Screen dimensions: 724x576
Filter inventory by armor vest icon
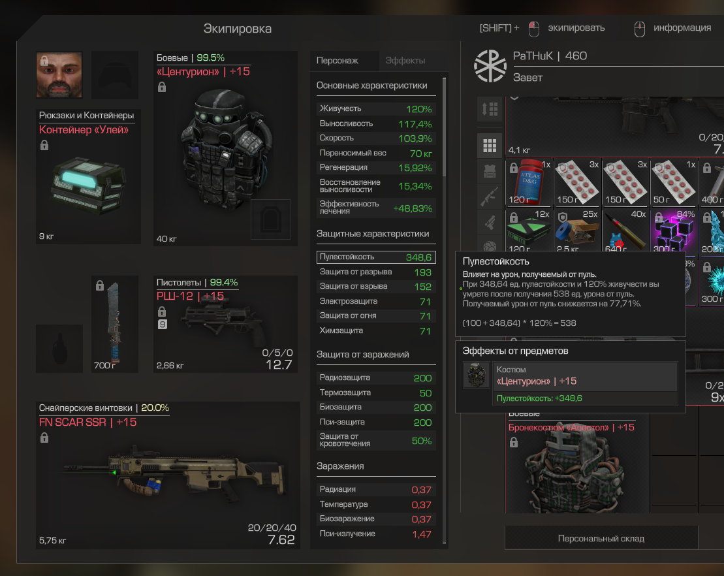pyautogui.click(x=490, y=171)
